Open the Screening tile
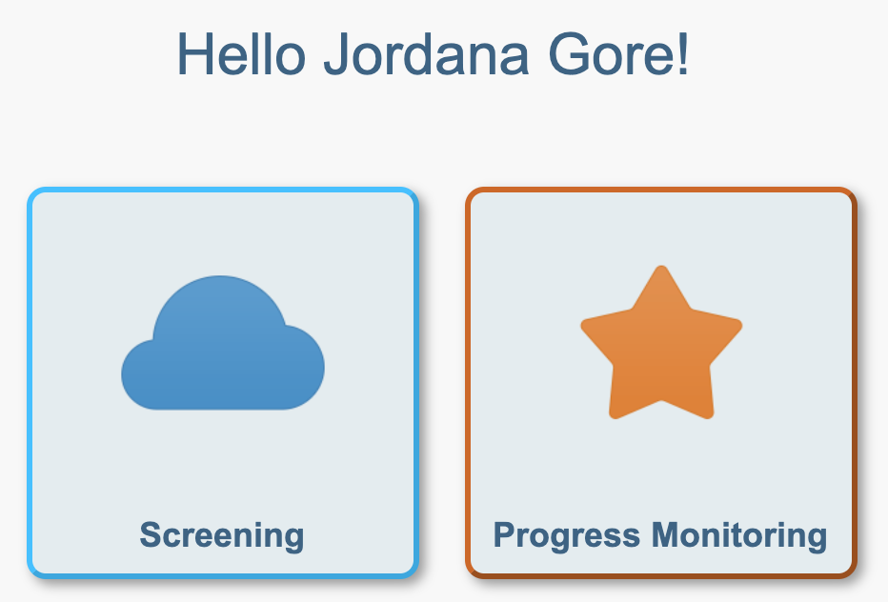Viewport: 888px width, 602px height. tap(223, 383)
